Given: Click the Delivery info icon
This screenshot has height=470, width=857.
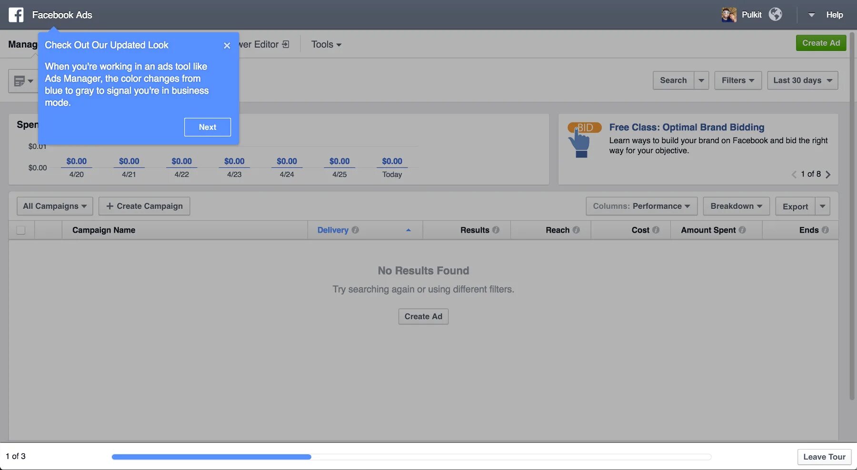Looking at the screenshot, I should pos(355,230).
